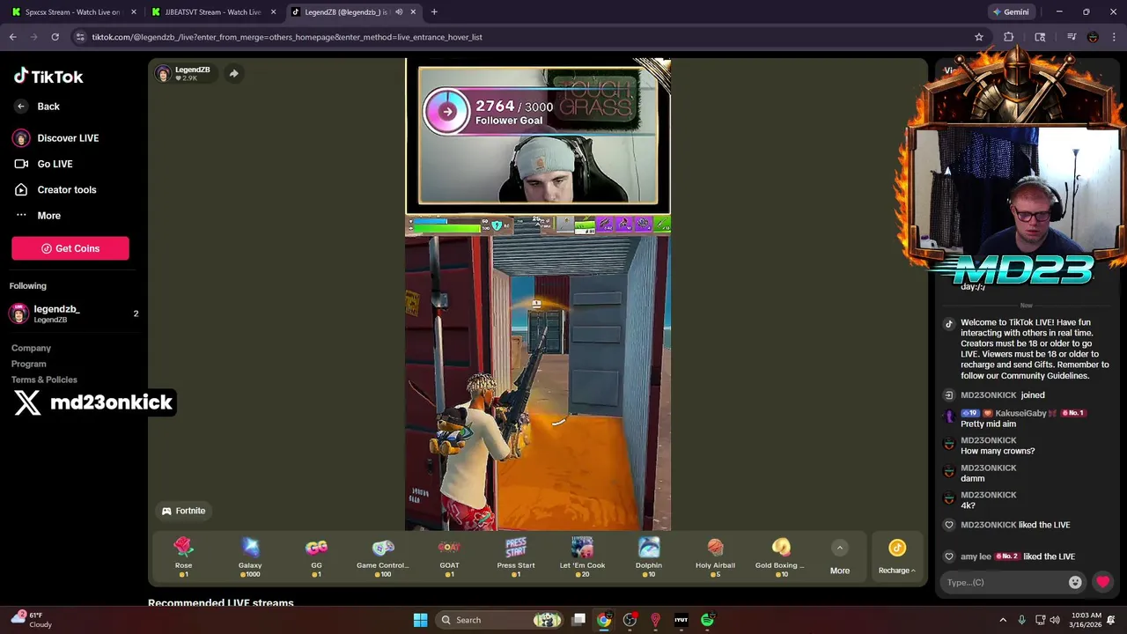
Task: Send a Dolphin gift
Action: click(649, 557)
